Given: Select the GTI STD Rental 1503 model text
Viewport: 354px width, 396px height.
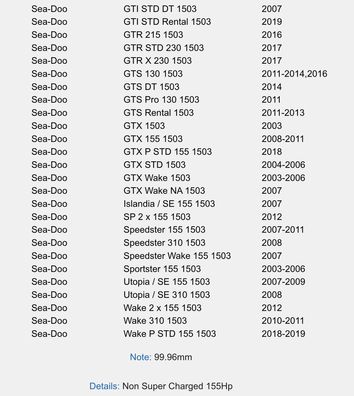Looking at the screenshot, I should click(167, 22).
